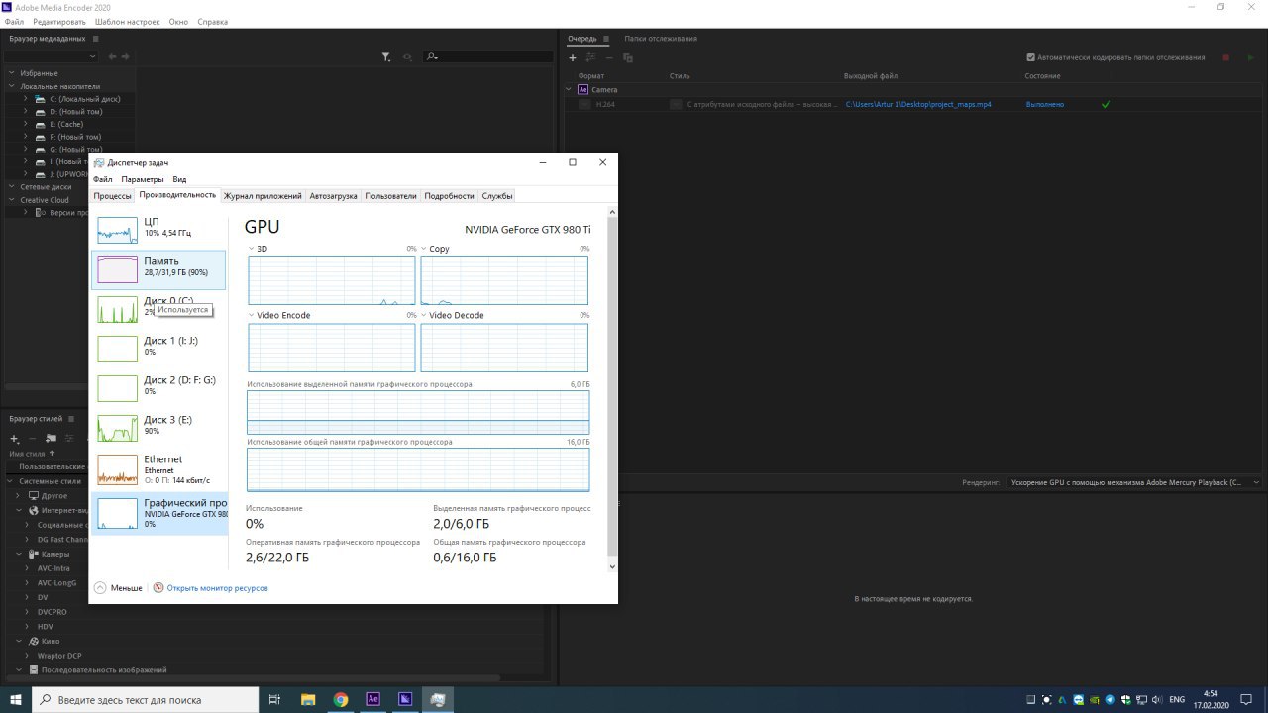
Task: Switch to the Службы tab
Action: [496, 196]
